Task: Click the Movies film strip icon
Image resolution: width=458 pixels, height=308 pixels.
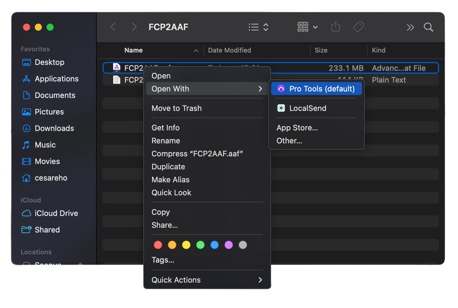Action: (27, 161)
